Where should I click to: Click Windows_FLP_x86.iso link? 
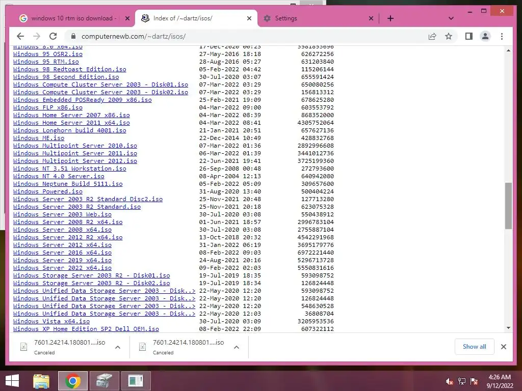coord(47,107)
